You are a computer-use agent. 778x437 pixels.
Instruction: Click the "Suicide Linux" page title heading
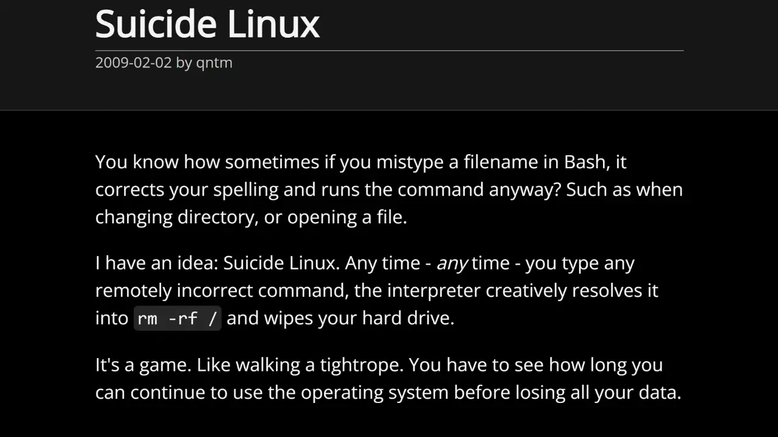(x=207, y=24)
